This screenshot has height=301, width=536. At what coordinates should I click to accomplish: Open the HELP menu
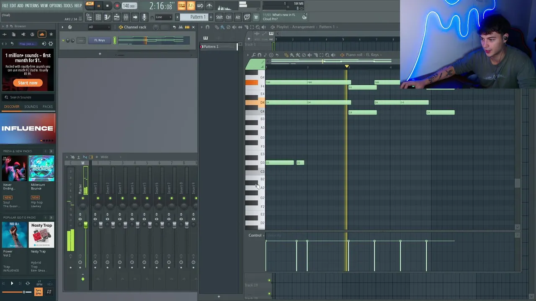point(78,5)
